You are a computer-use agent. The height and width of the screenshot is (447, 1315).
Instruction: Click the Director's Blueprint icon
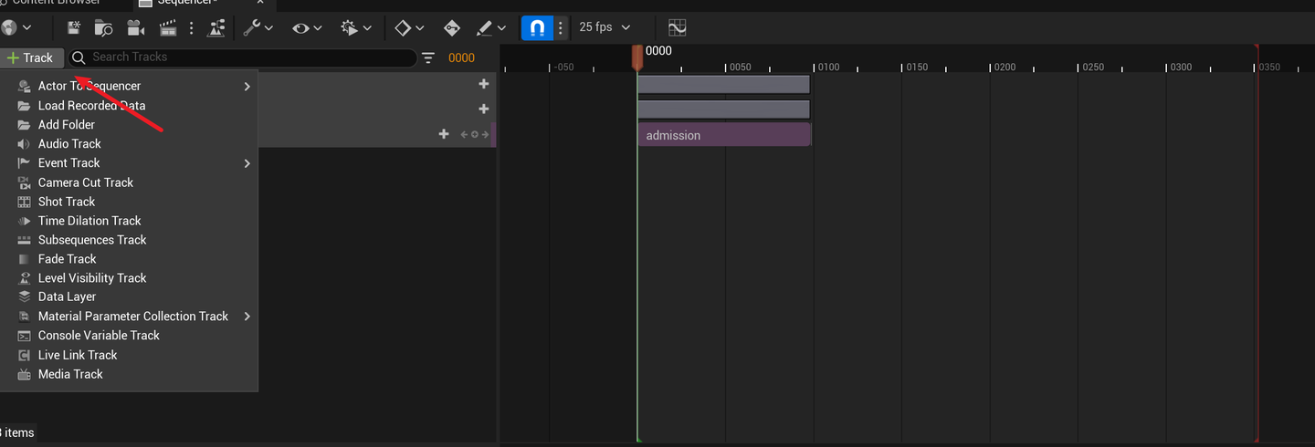pyautogui.click(x=216, y=28)
